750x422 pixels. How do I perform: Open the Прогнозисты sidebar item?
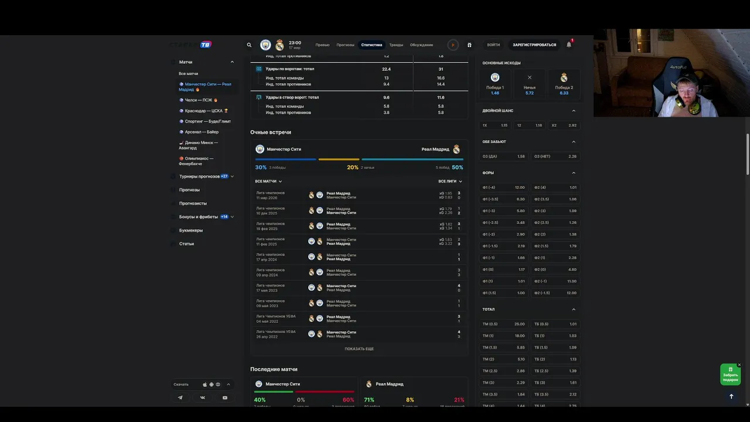(193, 203)
